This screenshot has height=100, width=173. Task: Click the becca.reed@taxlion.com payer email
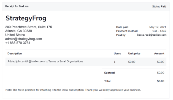152,35
